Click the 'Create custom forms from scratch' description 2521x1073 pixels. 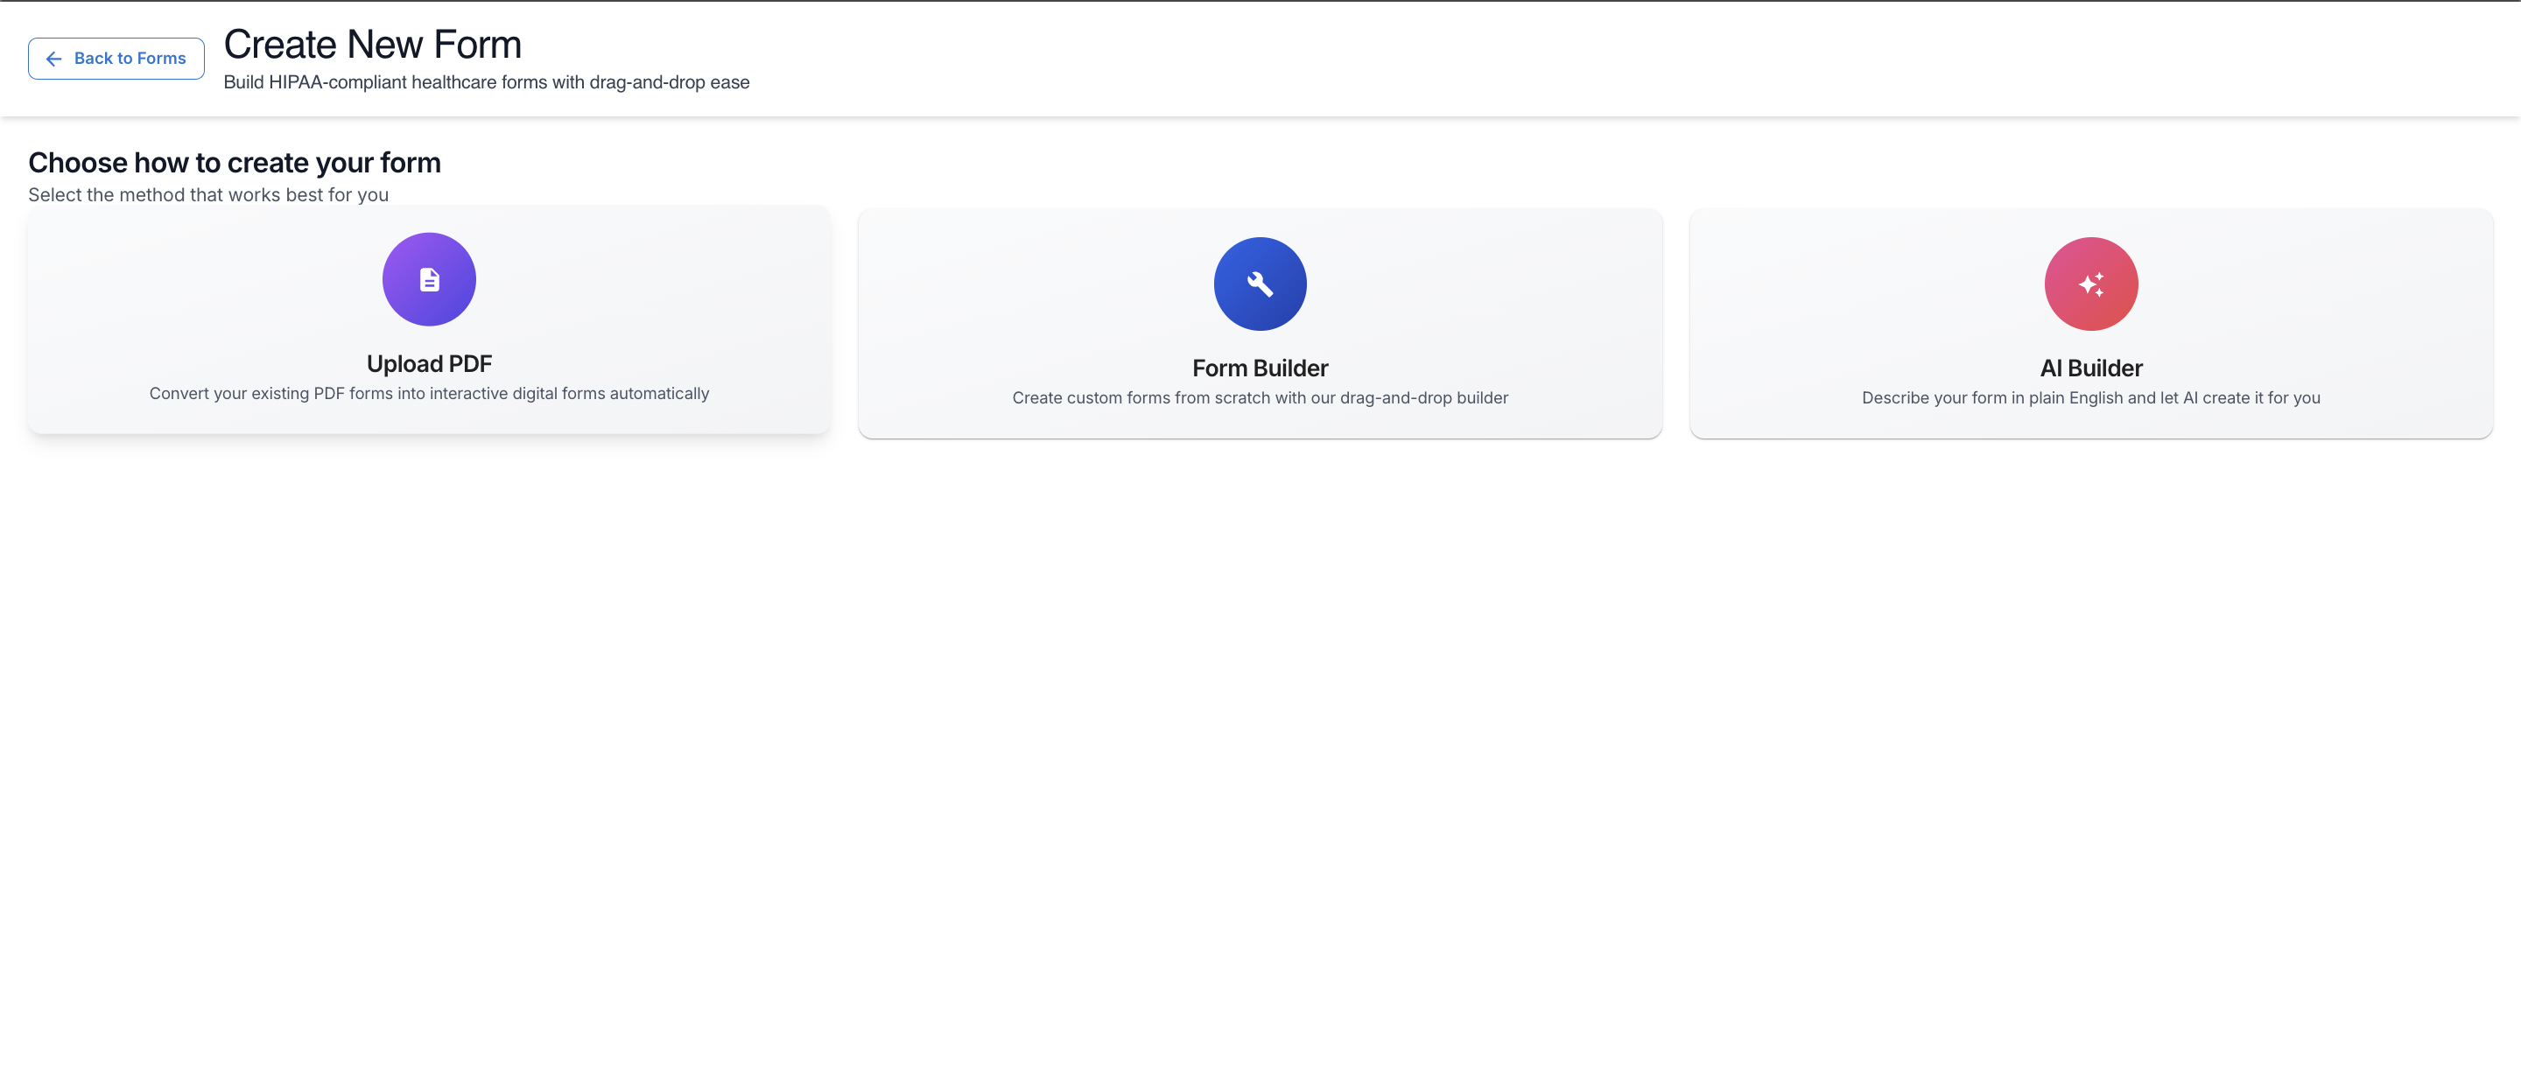pyautogui.click(x=1260, y=398)
